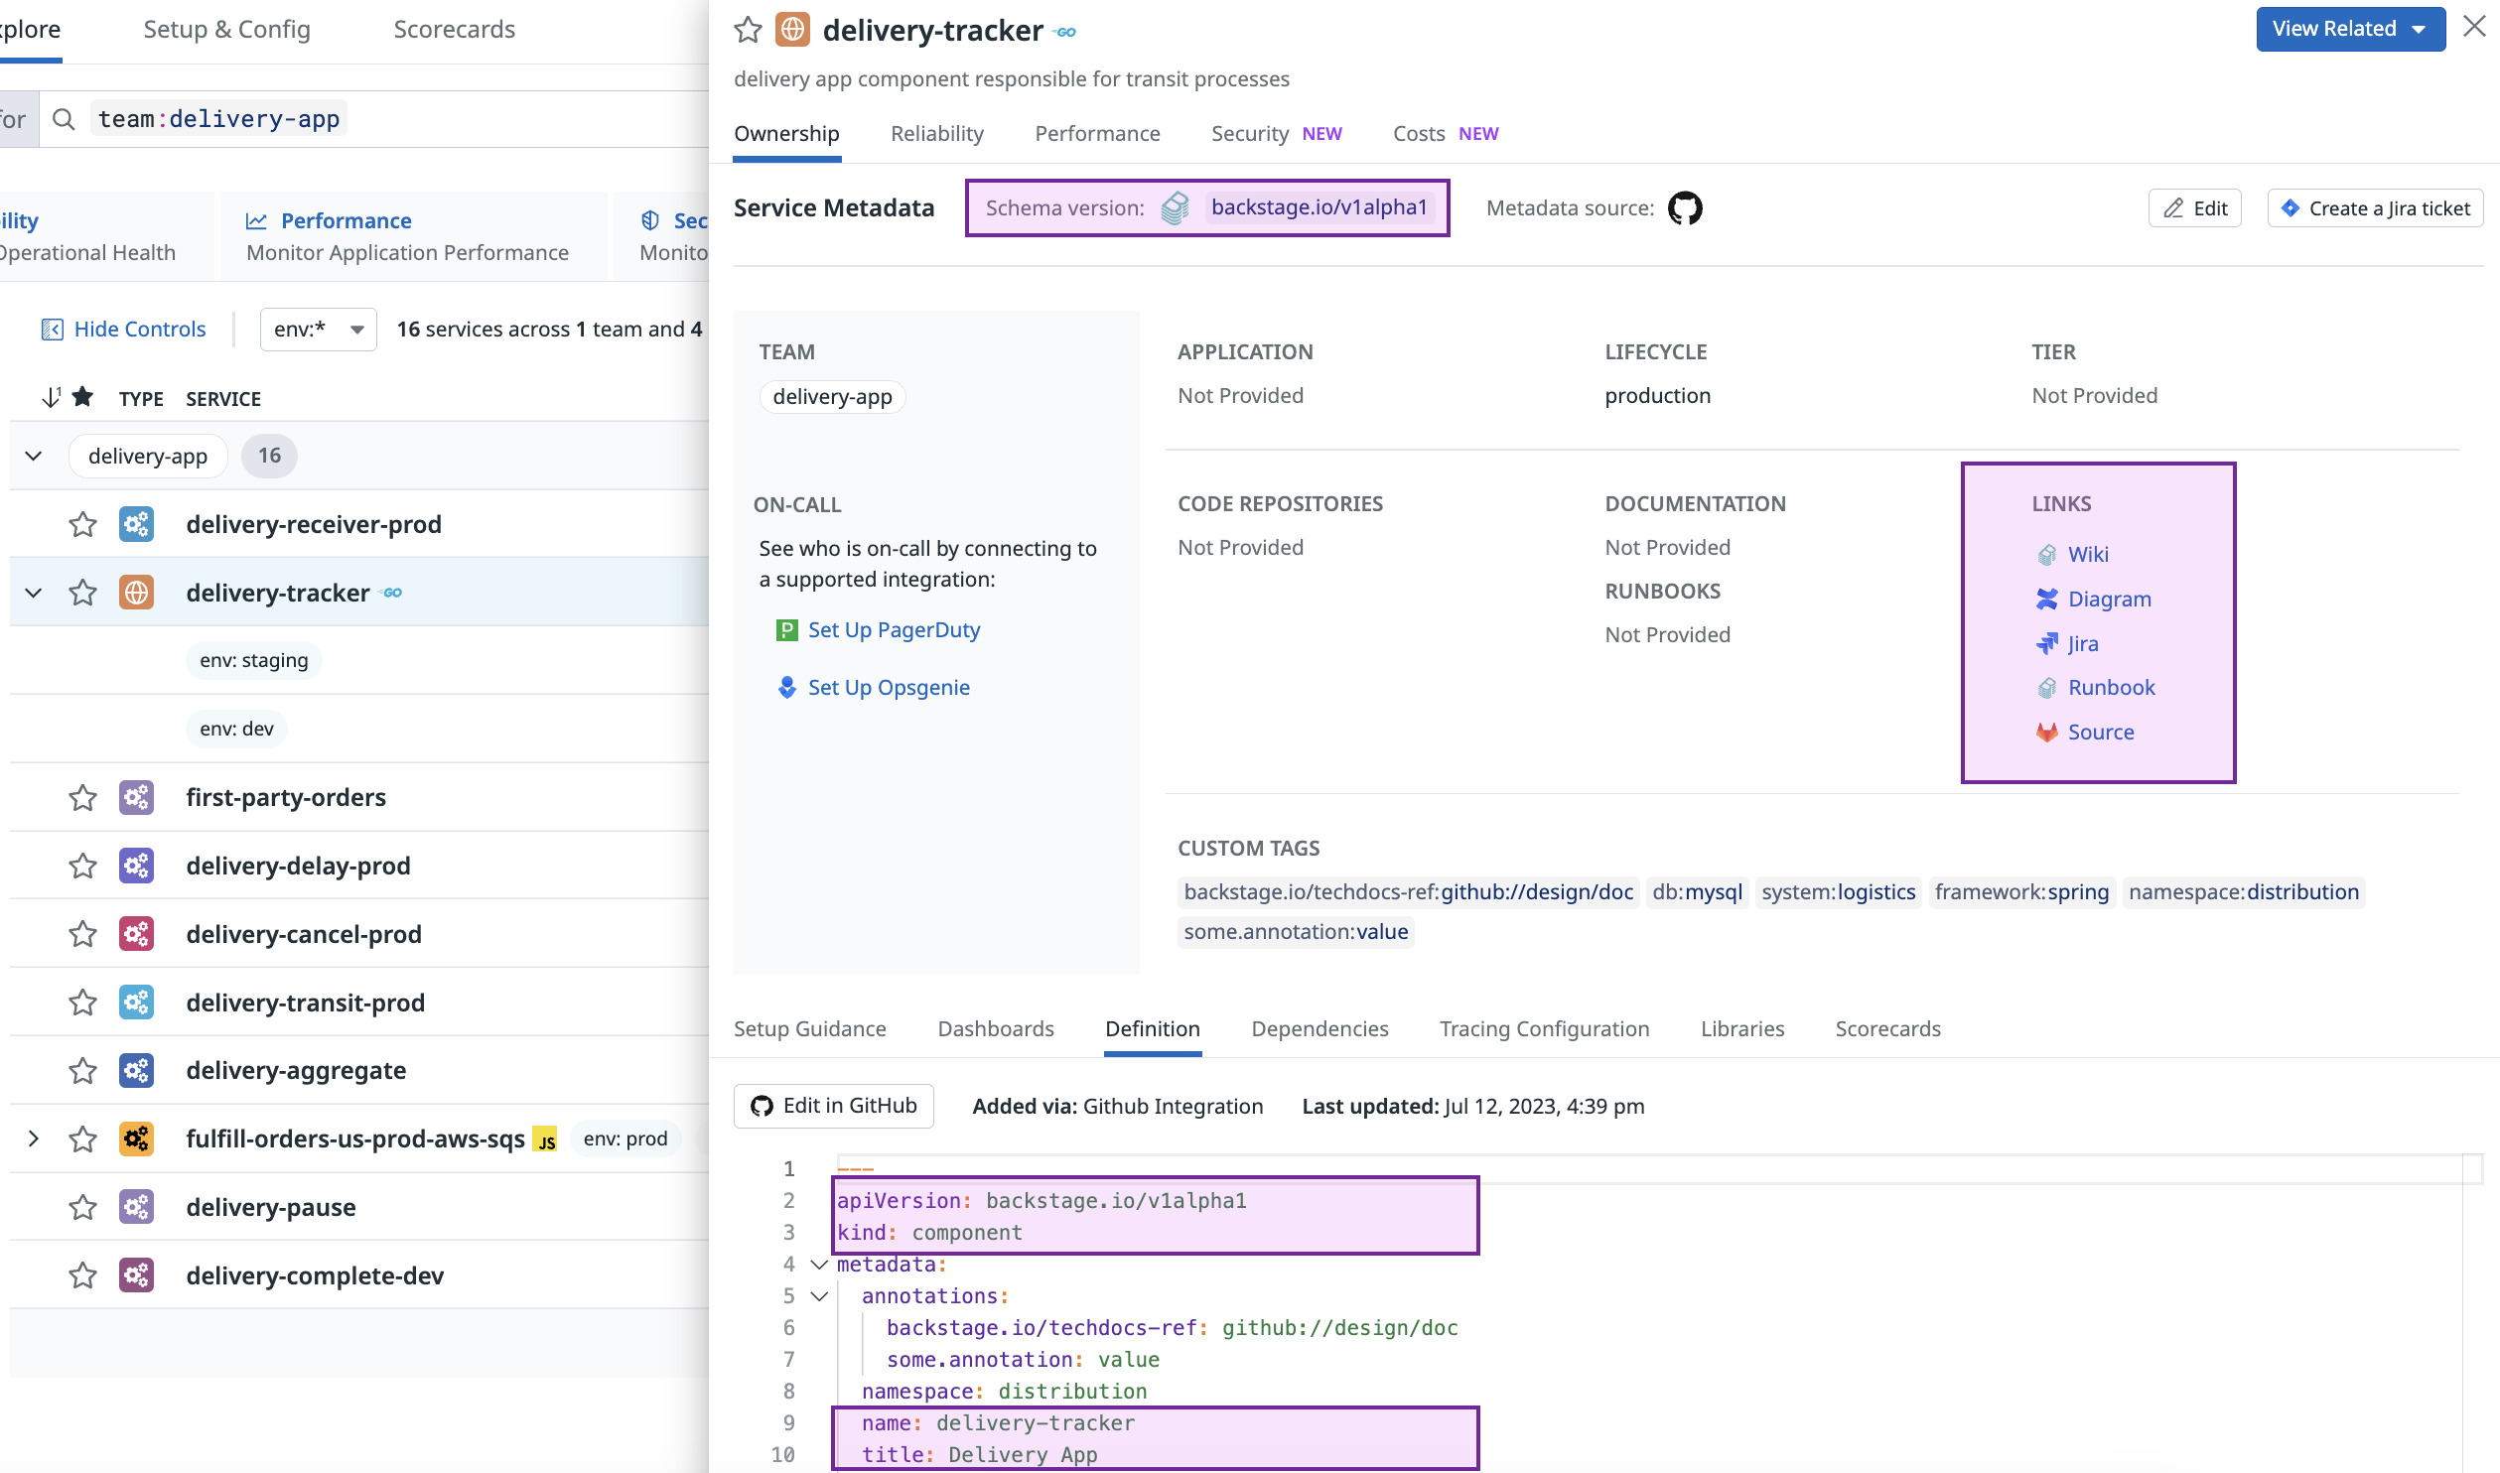This screenshot has width=2500, height=1473.
Task: Collapse the delivery-app team group
Action: [33, 456]
